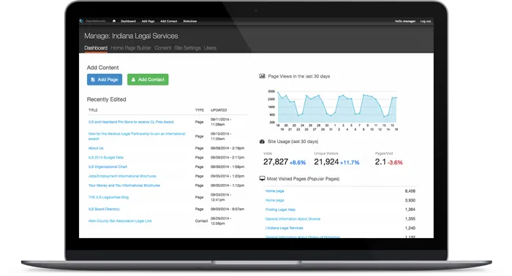The image size is (512, 276).
Task: Click the OpenAdvocate logo icon
Action: click(81, 21)
